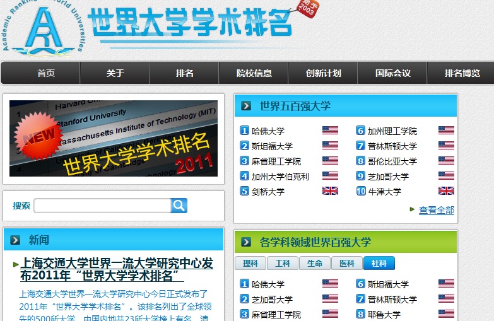494x321 pixels.
Task: Switch to the 工科 tab
Action: click(x=283, y=264)
